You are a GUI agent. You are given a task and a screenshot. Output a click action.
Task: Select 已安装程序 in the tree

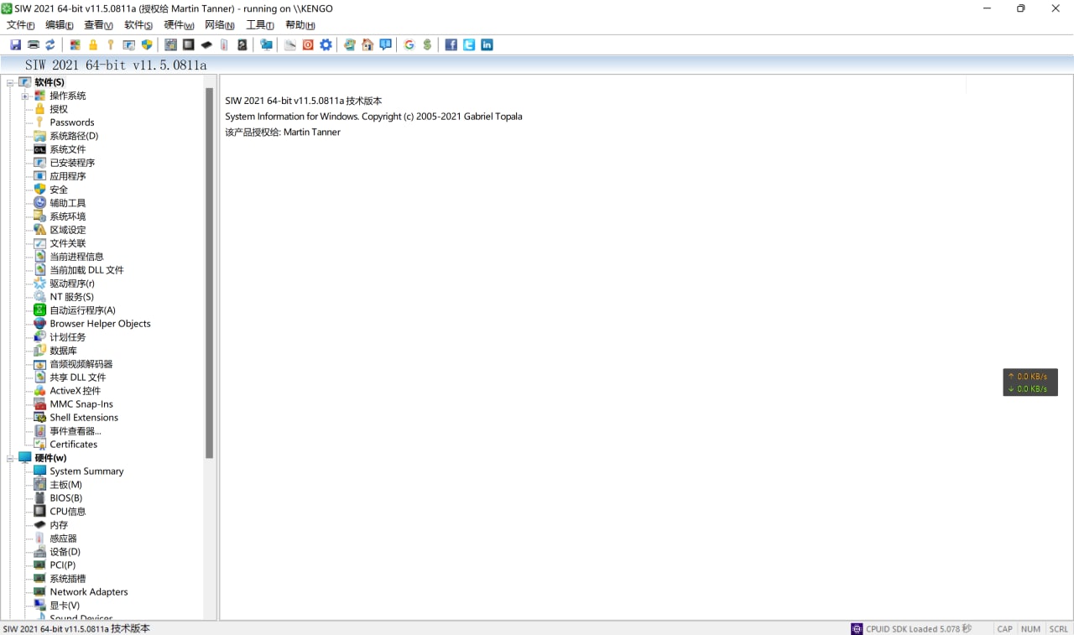(x=72, y=163)
